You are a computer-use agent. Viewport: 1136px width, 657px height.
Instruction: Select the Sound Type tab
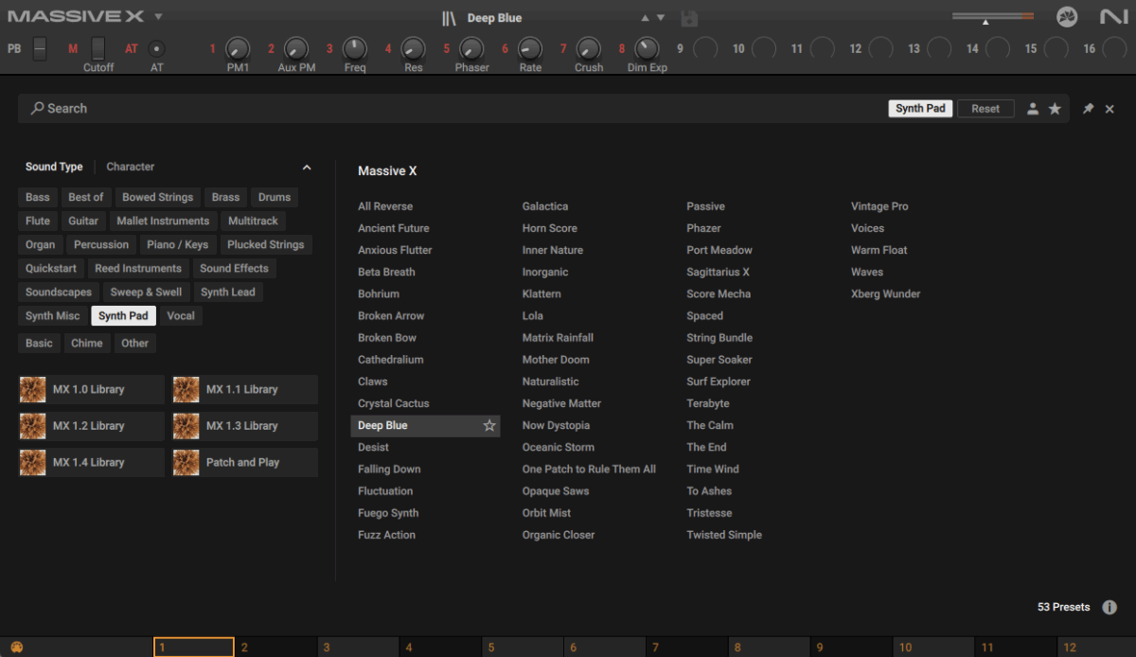coord(54,167)
